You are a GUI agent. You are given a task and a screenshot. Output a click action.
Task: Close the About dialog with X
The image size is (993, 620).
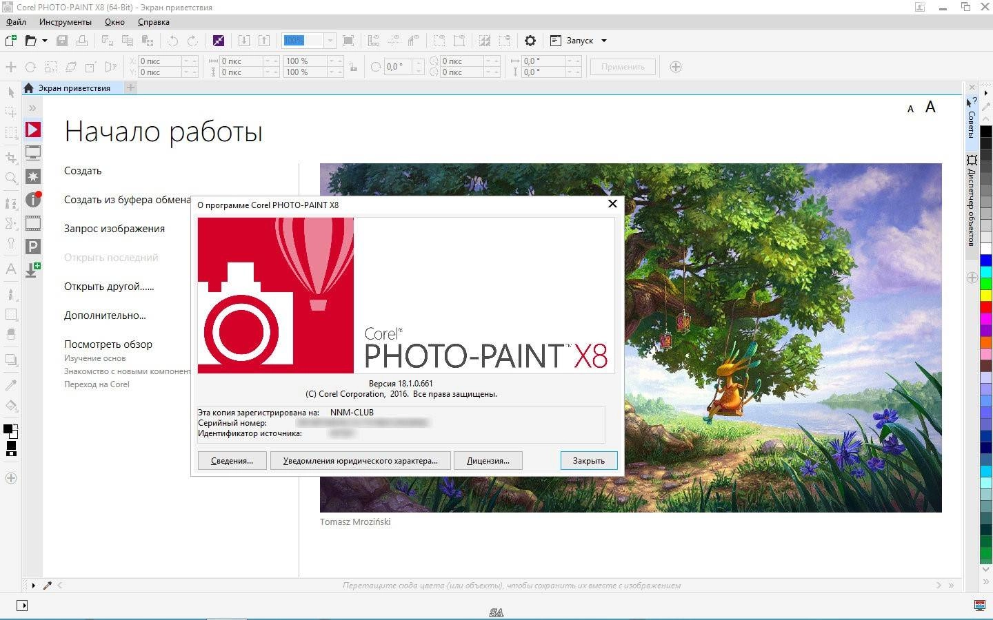pyautogui.click(x=612, y=204)
